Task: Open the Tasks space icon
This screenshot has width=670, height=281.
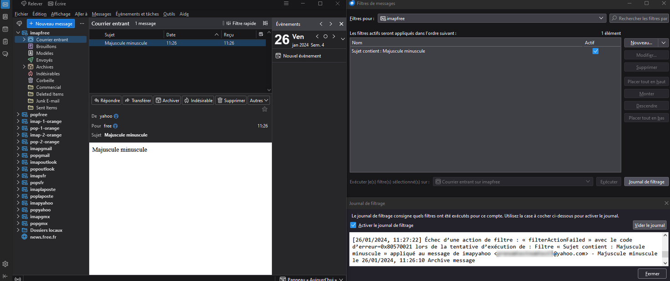Action: (x=5, y=41)
